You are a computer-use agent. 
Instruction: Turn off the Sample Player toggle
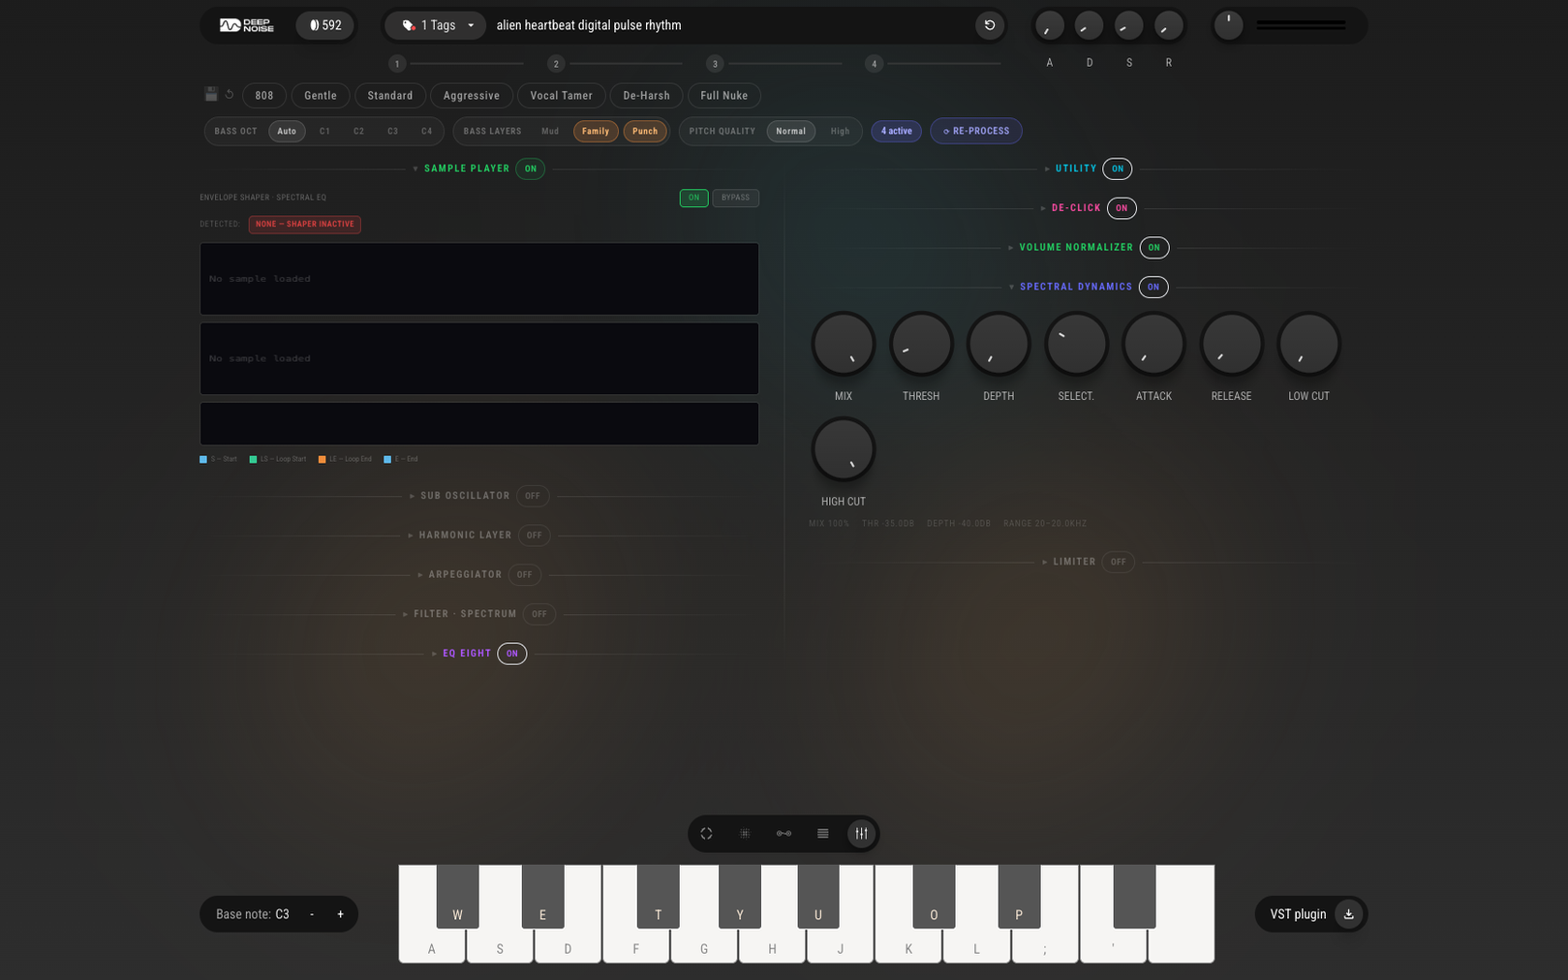click(530, 168)
